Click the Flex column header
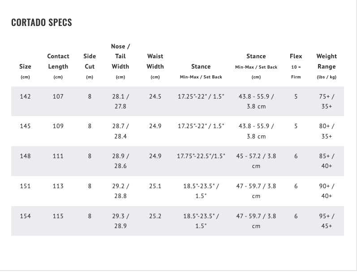 [x=296, y=56]
